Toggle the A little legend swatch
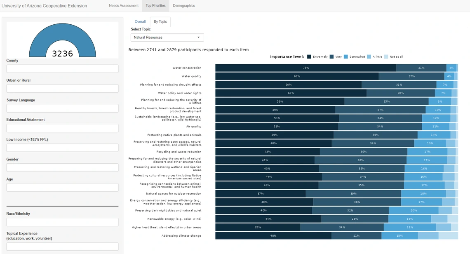Viewport: 470px width, 254px height. pyautogui.click(x=369, y=56)
